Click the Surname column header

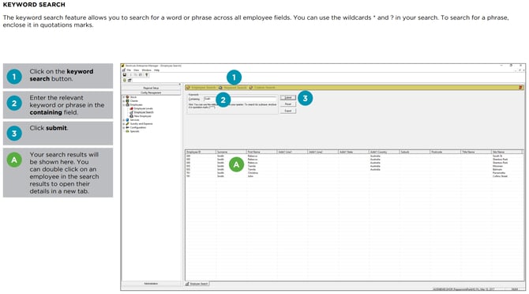[231, 152]
